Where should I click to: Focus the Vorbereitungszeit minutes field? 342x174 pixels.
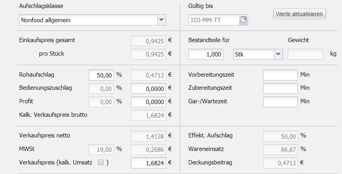280,75
